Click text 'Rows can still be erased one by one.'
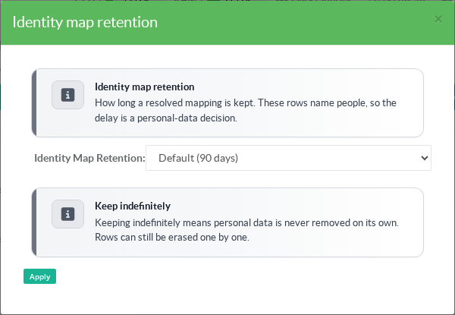455x315 pixels. pos(172,237)
